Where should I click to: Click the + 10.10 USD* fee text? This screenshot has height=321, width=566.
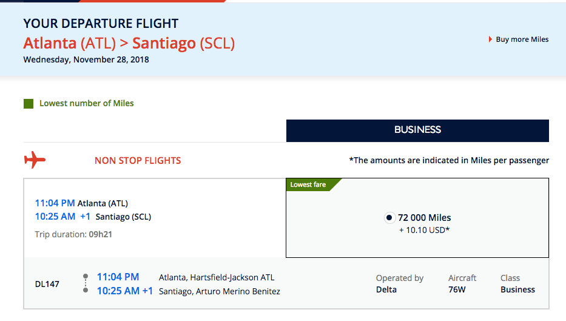coord(425,230)
